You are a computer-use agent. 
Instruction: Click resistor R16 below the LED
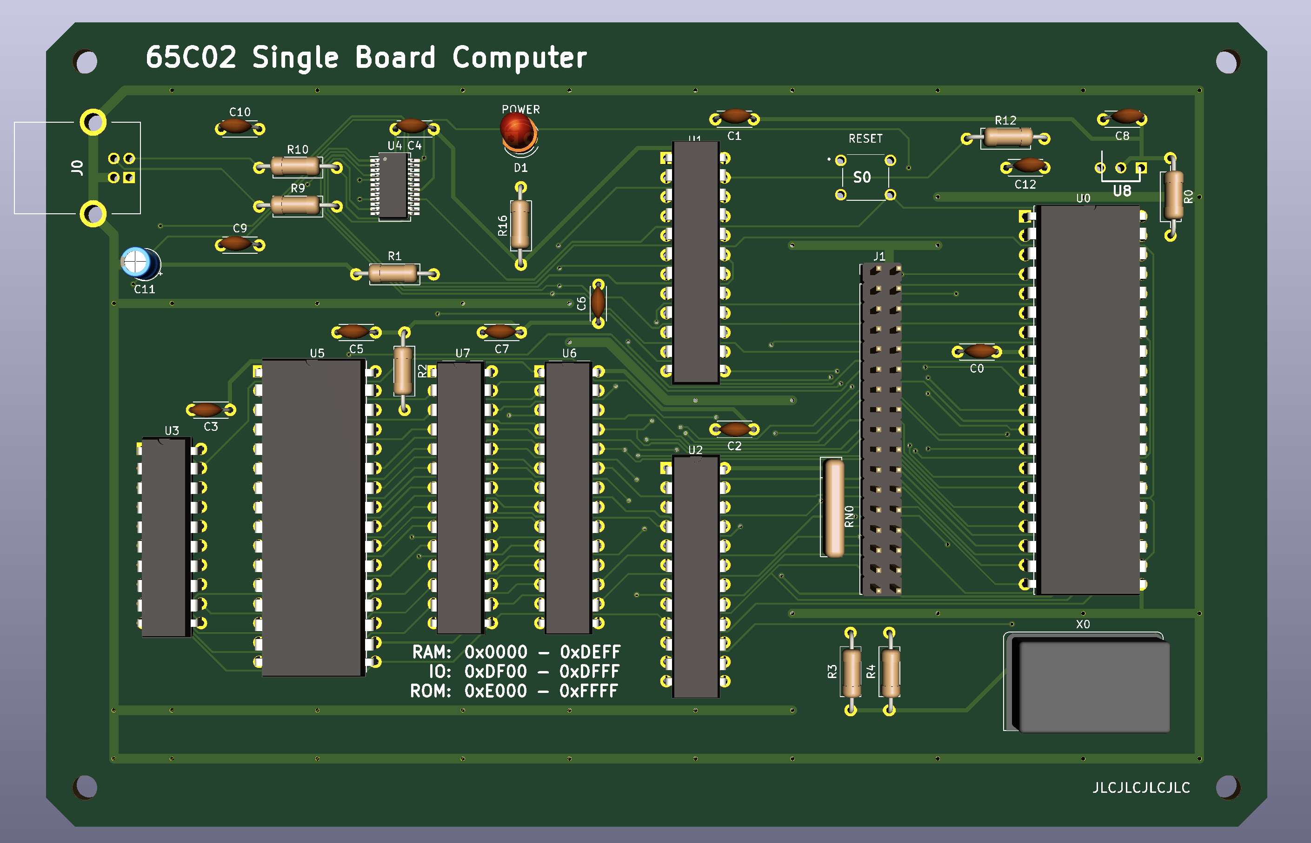coord(520,225)
